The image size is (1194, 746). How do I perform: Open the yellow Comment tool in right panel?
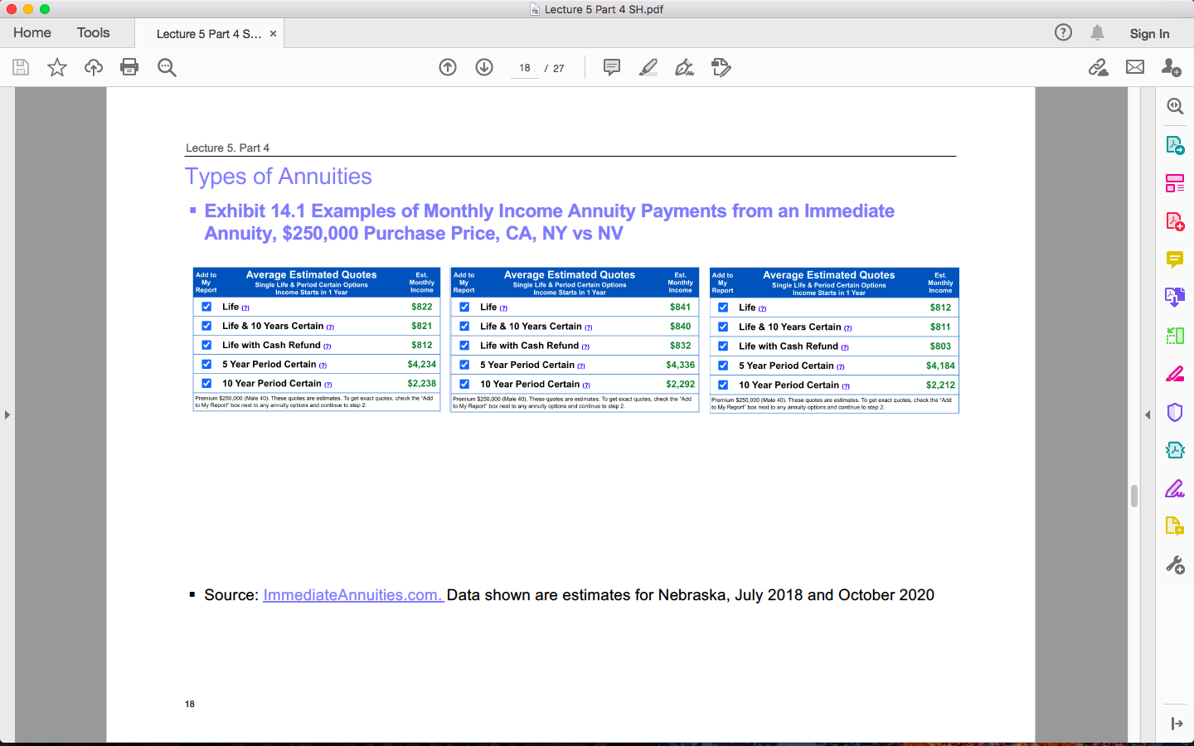point(1175,259)
